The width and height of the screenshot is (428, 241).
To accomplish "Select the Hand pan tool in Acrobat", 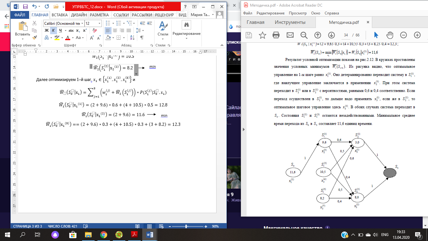I will pos(389,35).
